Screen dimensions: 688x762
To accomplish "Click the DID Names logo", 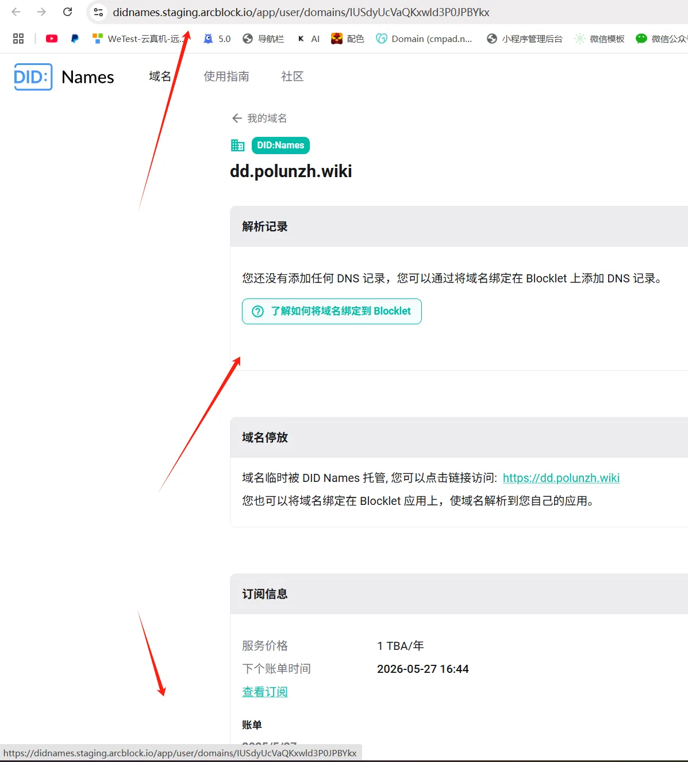I will point(64,76).
